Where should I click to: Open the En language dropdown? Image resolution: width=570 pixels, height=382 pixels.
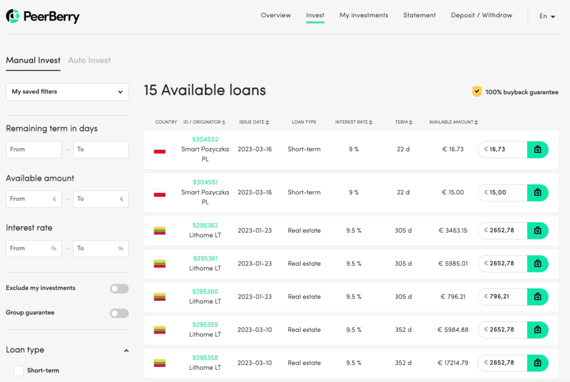pos(547,17)
